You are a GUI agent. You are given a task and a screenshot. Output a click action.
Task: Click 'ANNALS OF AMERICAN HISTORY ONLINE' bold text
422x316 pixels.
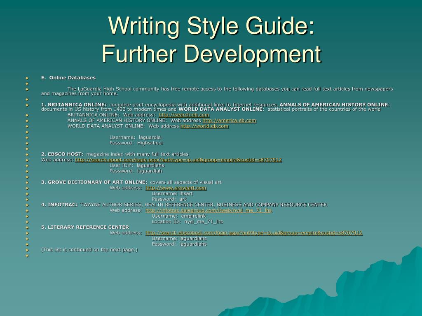point(334,105)
